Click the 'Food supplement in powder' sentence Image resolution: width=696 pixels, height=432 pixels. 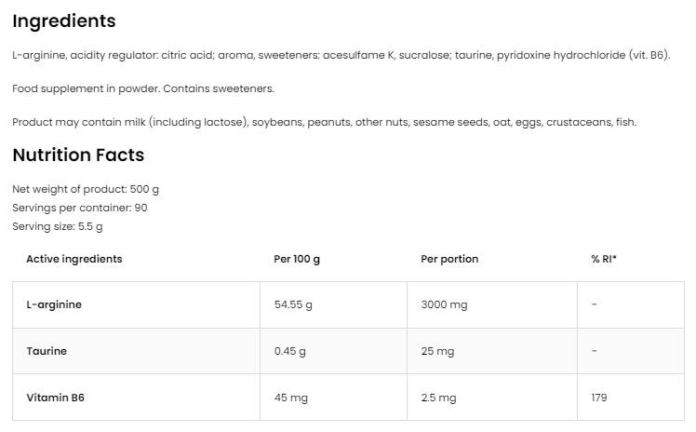click(x=143, y=88)
